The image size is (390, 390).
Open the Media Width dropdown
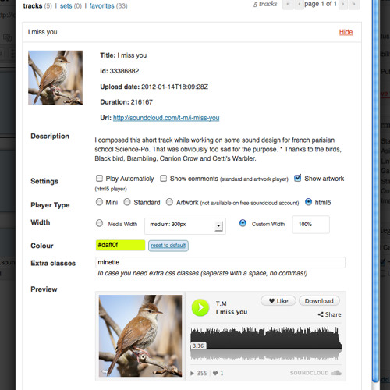point(185,226)
